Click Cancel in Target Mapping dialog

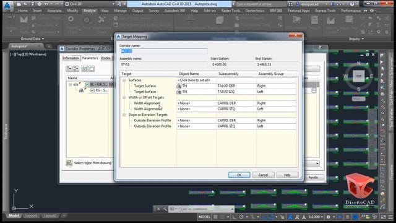pos(263,175)
